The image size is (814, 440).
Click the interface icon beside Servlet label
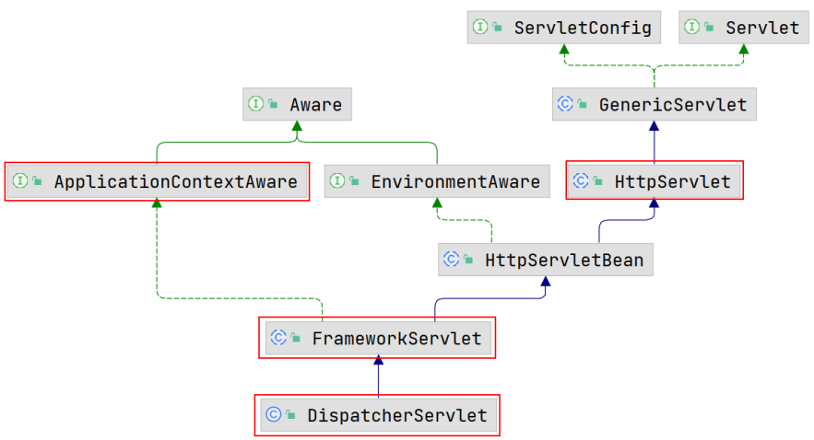(x=692, y=28)
